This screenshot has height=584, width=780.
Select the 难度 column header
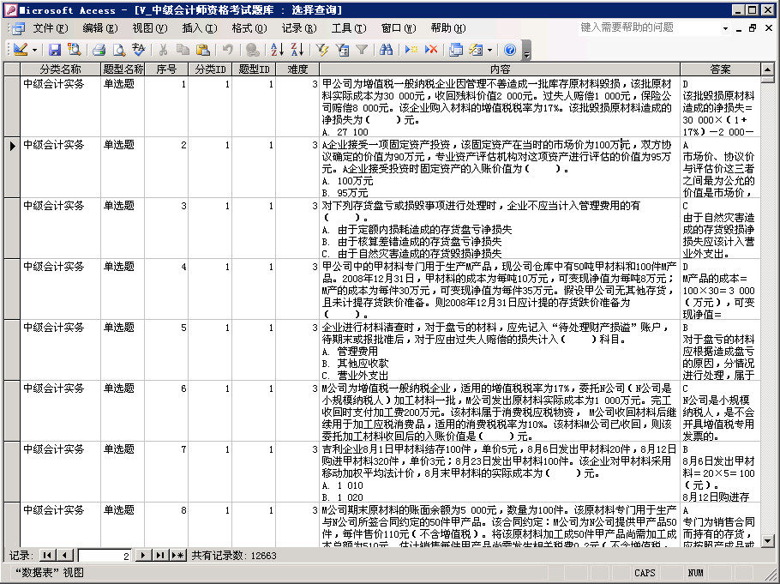point(298,69)
